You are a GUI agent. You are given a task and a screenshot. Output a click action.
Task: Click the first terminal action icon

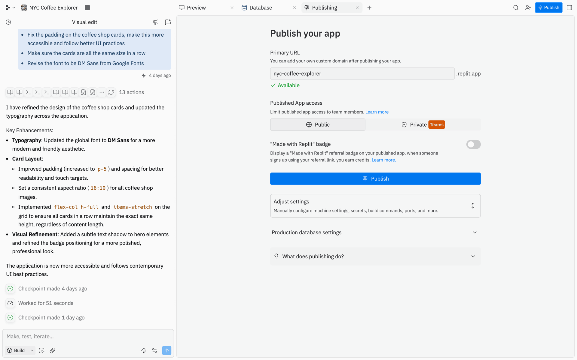tap(29, 92)
